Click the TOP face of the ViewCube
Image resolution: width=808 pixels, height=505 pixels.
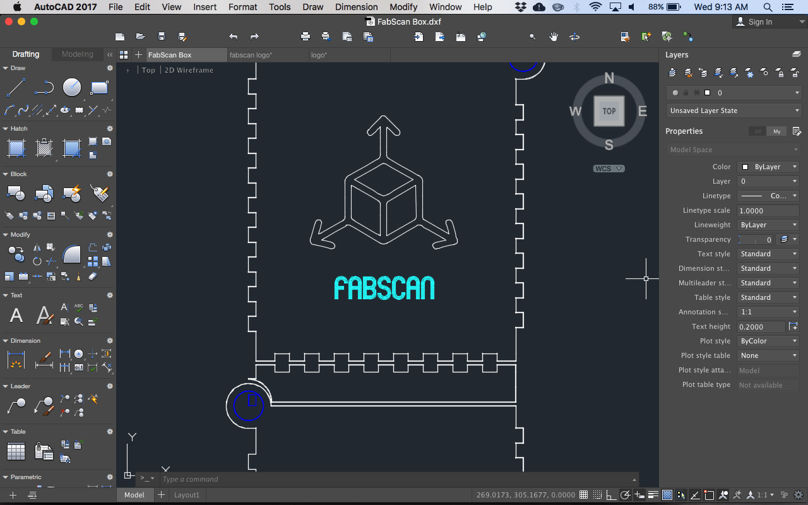609,111
